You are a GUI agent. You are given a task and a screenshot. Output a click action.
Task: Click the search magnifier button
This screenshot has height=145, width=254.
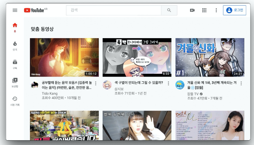[x=169, y=10]
